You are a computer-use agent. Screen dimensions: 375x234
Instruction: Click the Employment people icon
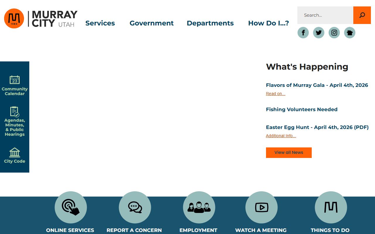tap(199, 207)
